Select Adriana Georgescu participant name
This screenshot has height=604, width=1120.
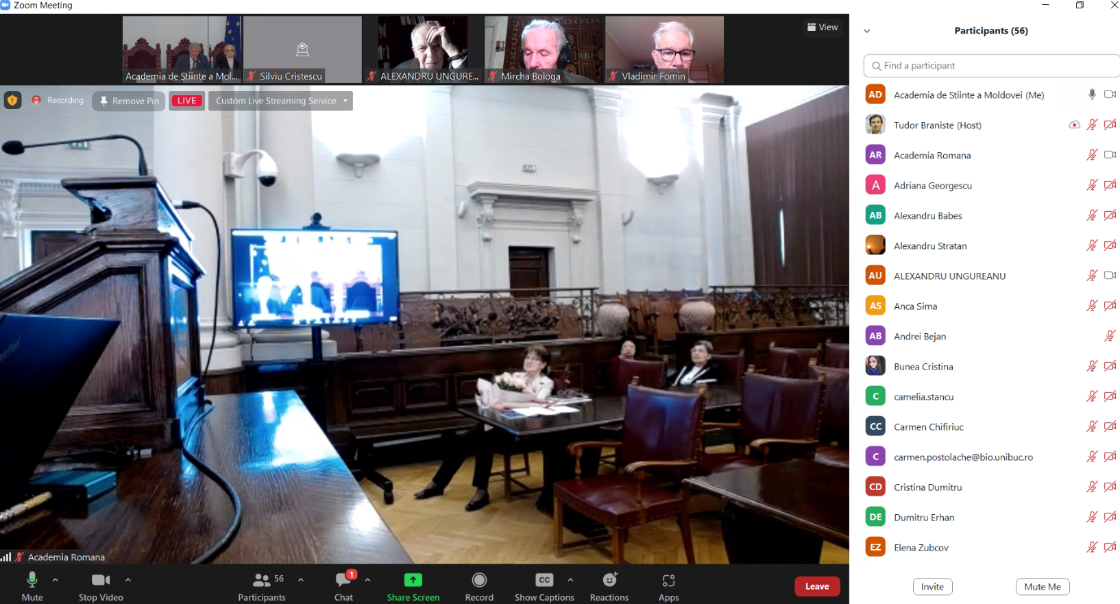click(933, 186)
